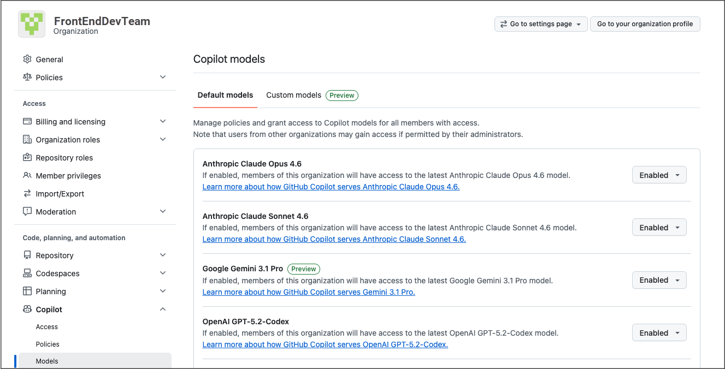Screen dimensions: 725x369
Task: Select the Default models tab
Action: click(x=225, y=95)
